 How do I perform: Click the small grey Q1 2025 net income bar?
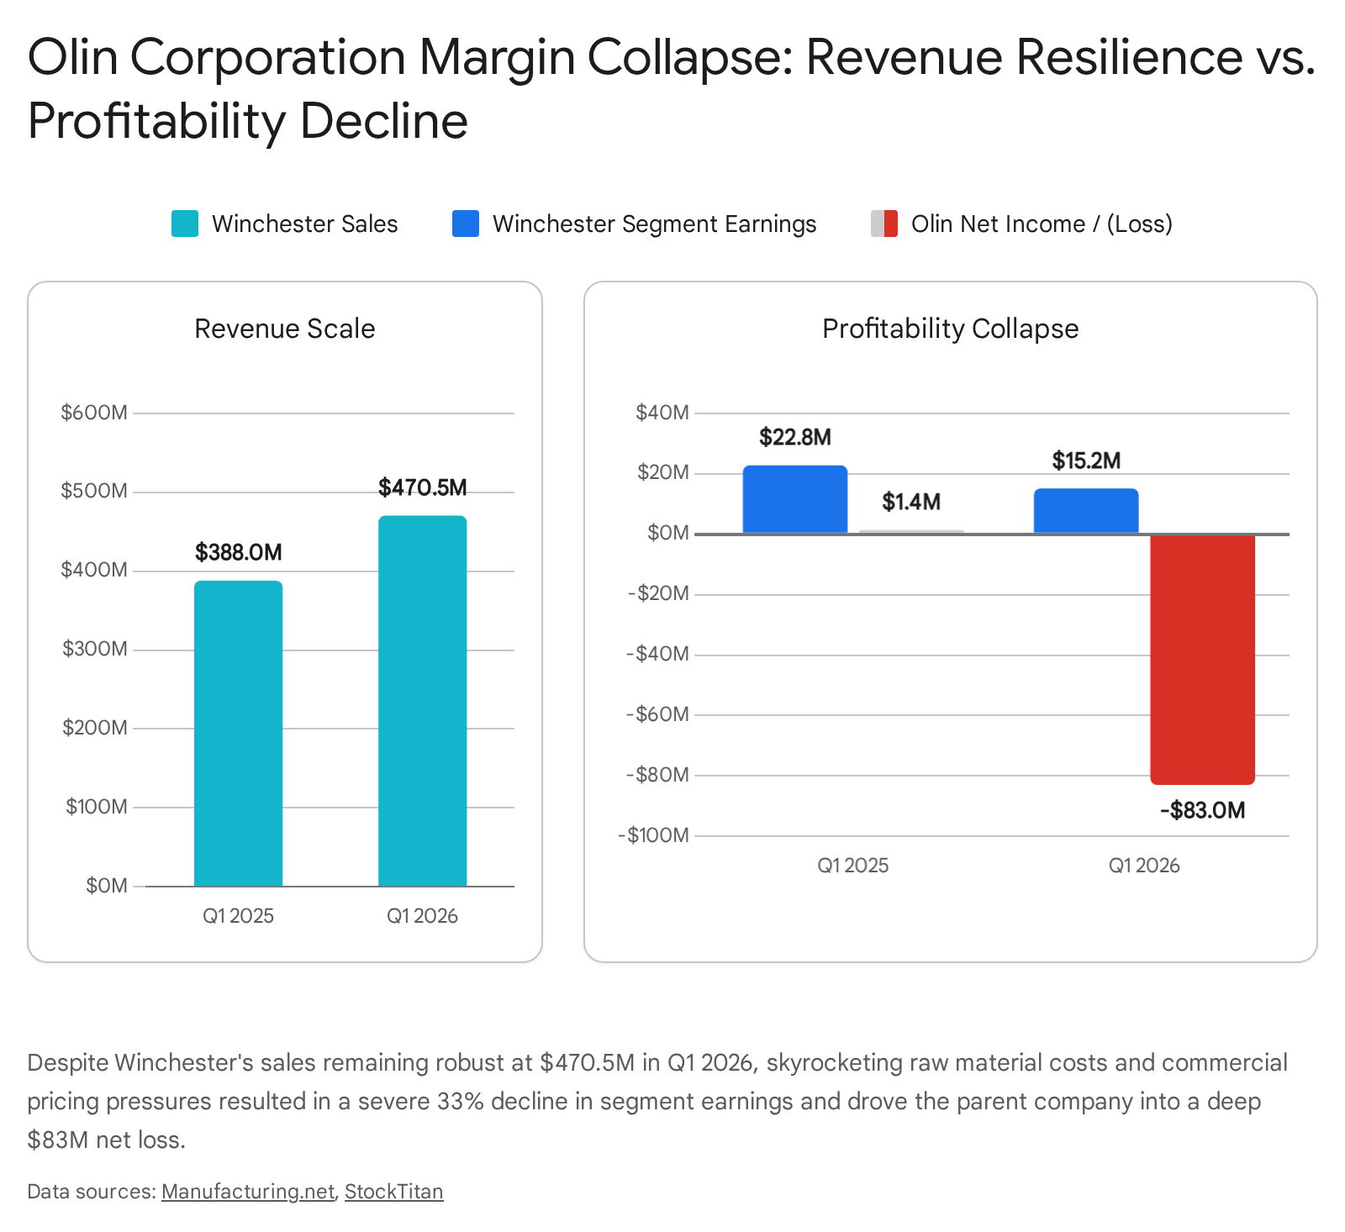tap(911, 531)
